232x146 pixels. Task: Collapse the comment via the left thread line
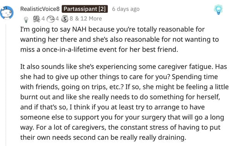coord(6,85)
